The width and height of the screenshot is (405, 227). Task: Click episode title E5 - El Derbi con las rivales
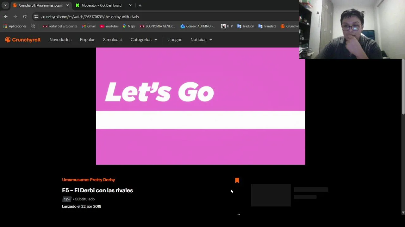(97, 190)
